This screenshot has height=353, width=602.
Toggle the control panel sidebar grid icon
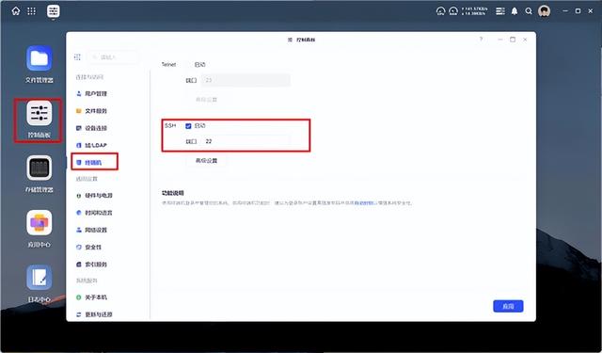77,56
